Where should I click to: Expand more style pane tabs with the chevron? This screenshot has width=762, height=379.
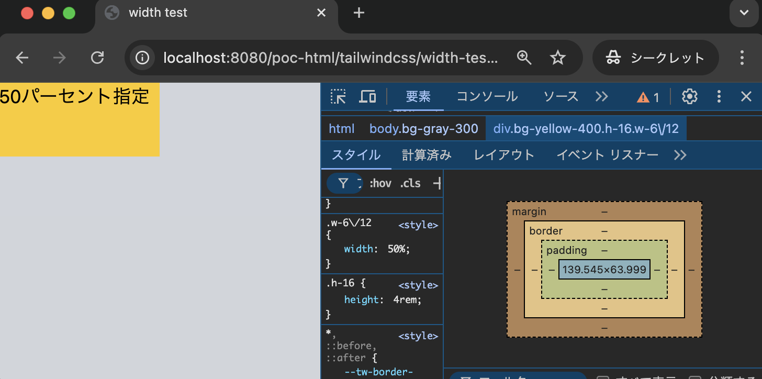point(680,155)
